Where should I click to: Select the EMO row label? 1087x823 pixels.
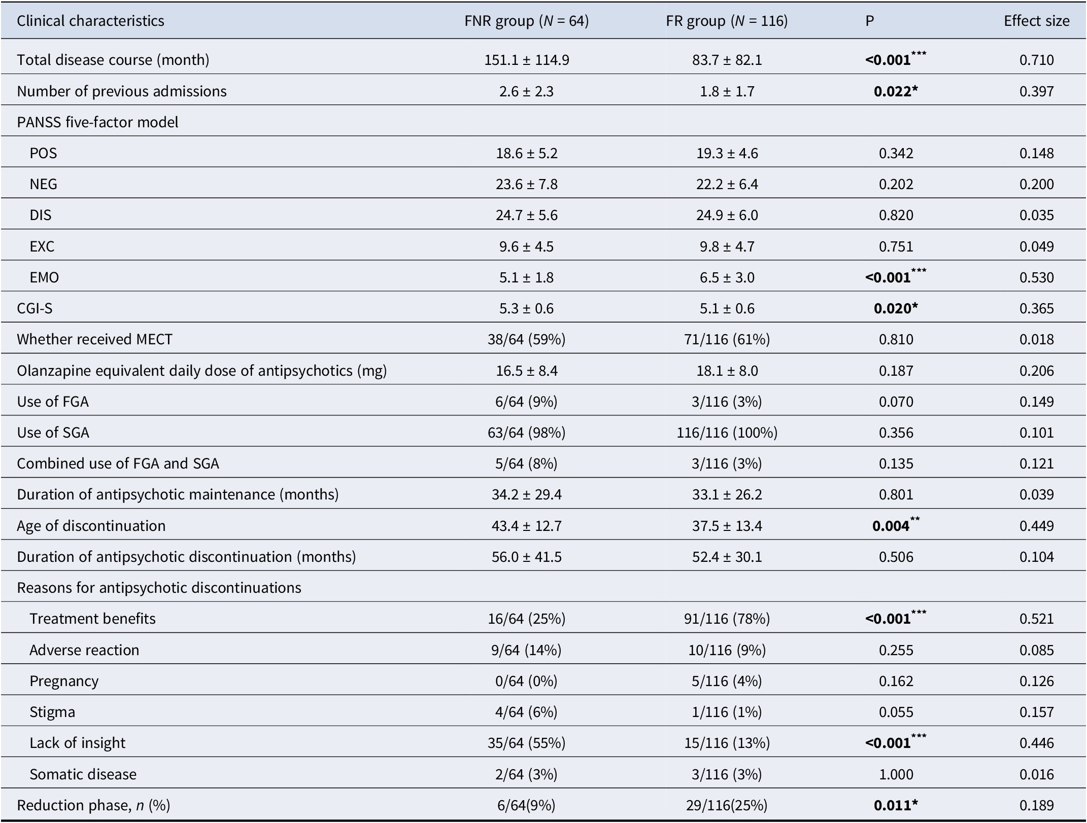[44, 277]
